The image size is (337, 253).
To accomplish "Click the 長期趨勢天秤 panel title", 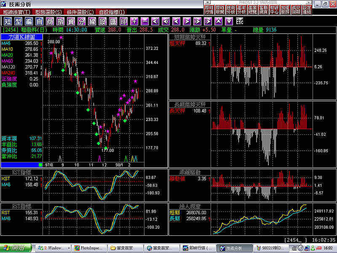I will click(x=190, y=105).
